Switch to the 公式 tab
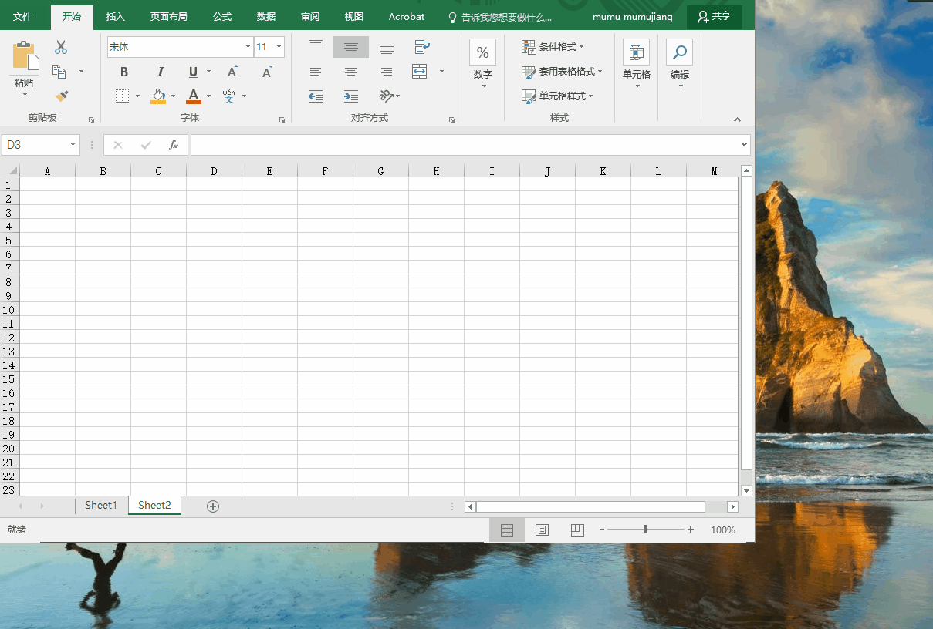 tap(222, 17)
